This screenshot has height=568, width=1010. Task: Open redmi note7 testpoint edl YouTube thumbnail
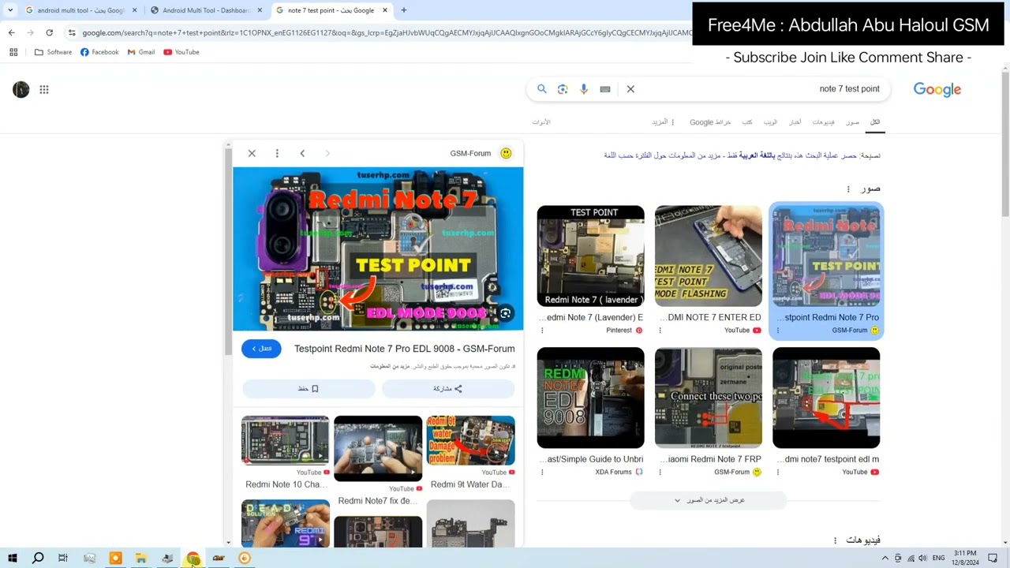click(826, 398)
